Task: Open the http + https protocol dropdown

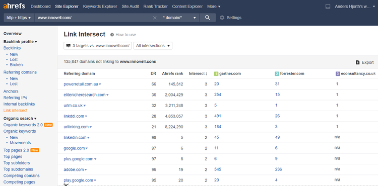Action: [19, 18]
